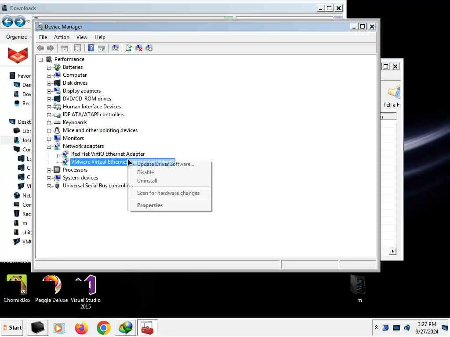
Task: Click the Start button
Action: pos(13,327)
